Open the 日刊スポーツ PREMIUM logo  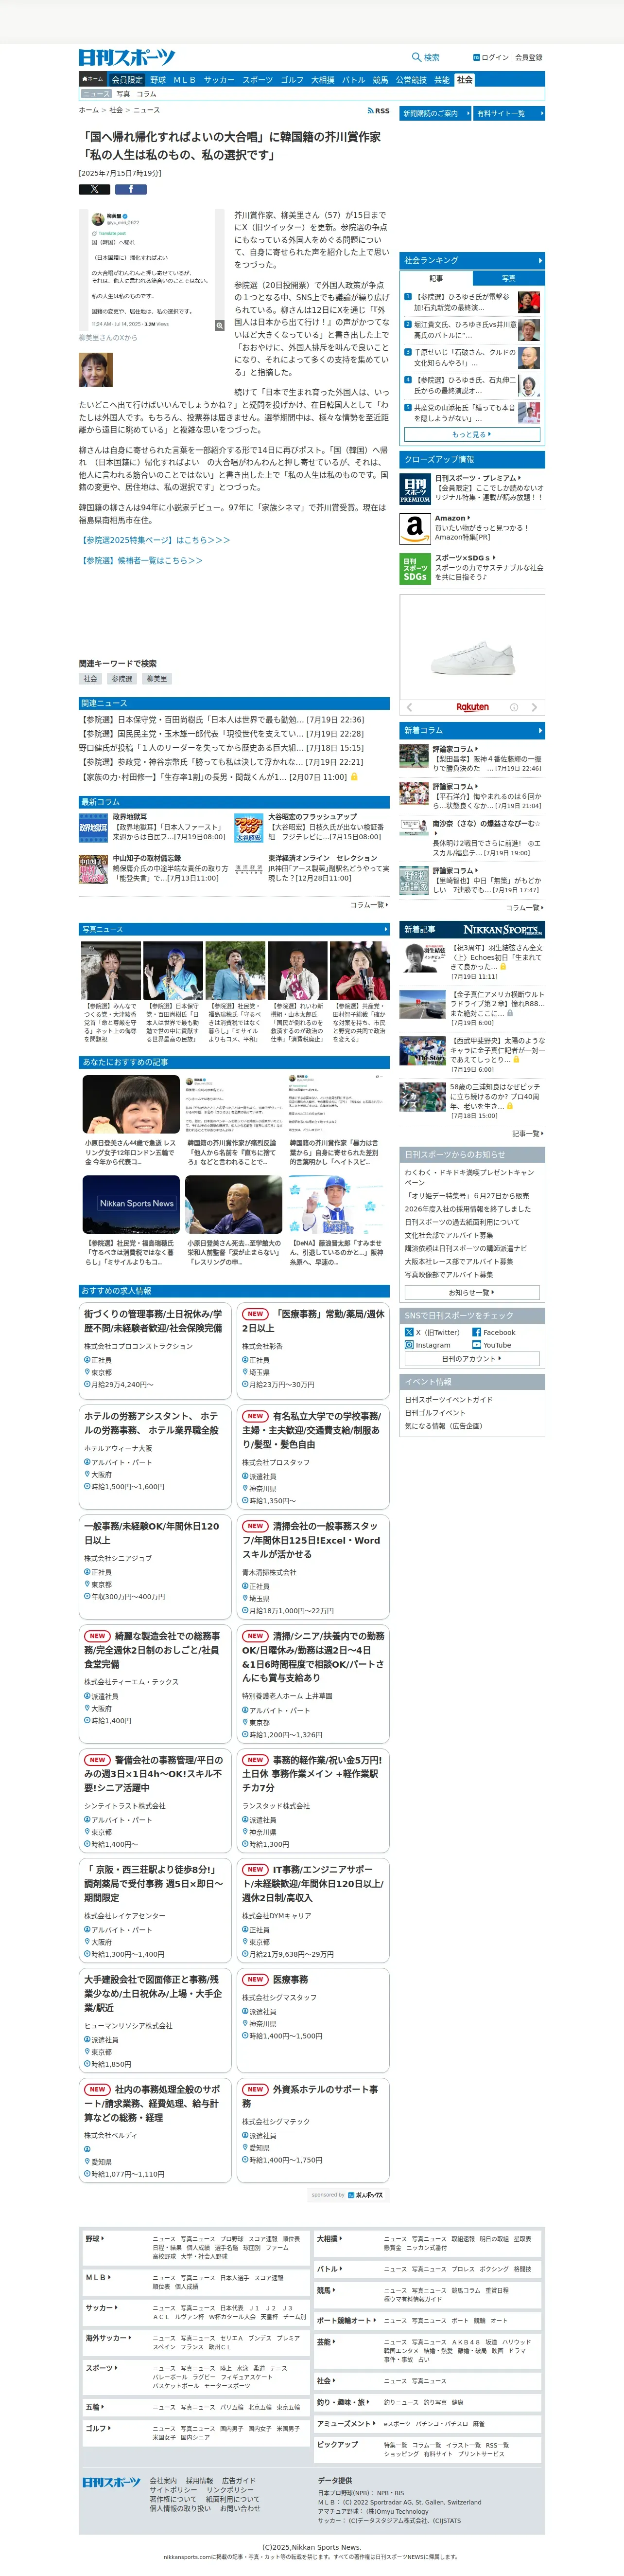pos(416,489)
